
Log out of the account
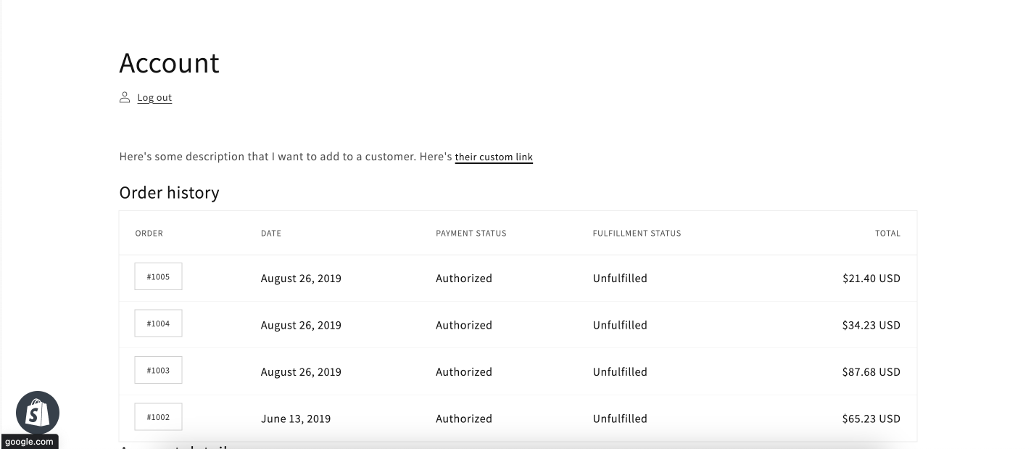154,98
